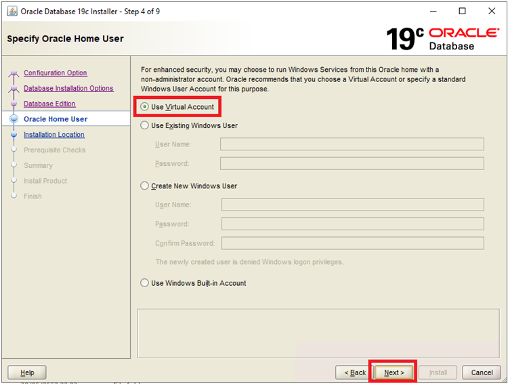Click the Oracle Home User step bullet icon
508x384 pixels.
[14, 119]
